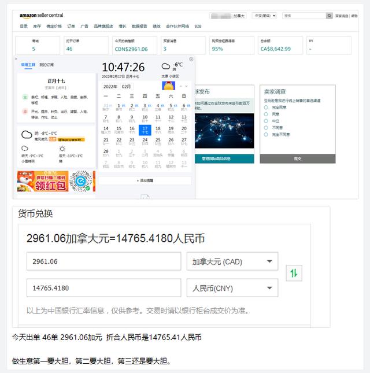Open the 加拿大元 (CAD) currency dropdown
Screen dimensions: 370x373
pos(232,261)
